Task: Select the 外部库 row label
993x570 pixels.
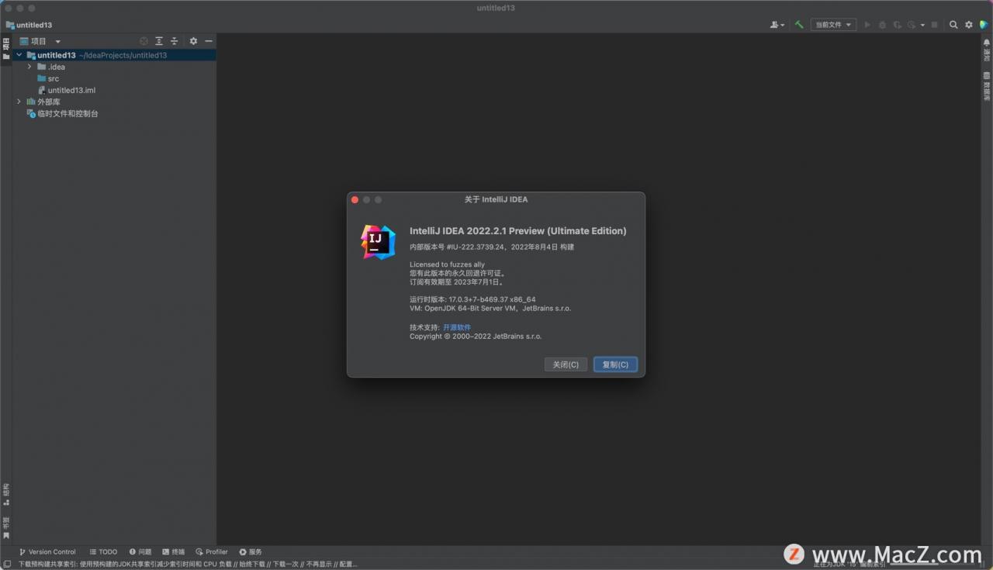Action: (x=49, y=102)
